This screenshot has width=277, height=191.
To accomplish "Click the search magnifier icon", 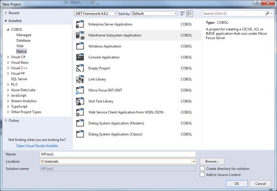I will 267,13.
